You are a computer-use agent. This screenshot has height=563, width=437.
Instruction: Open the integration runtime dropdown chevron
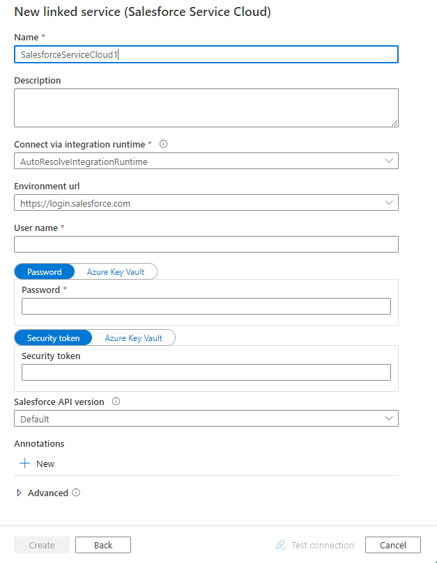(389, 161)
